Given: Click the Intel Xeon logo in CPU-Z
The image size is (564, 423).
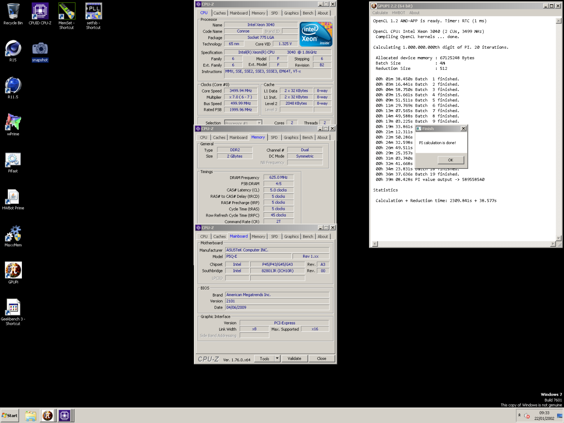Looking at the screenshot, I should tap(316, 34).
